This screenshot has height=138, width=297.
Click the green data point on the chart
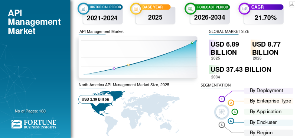pos(192,43)
